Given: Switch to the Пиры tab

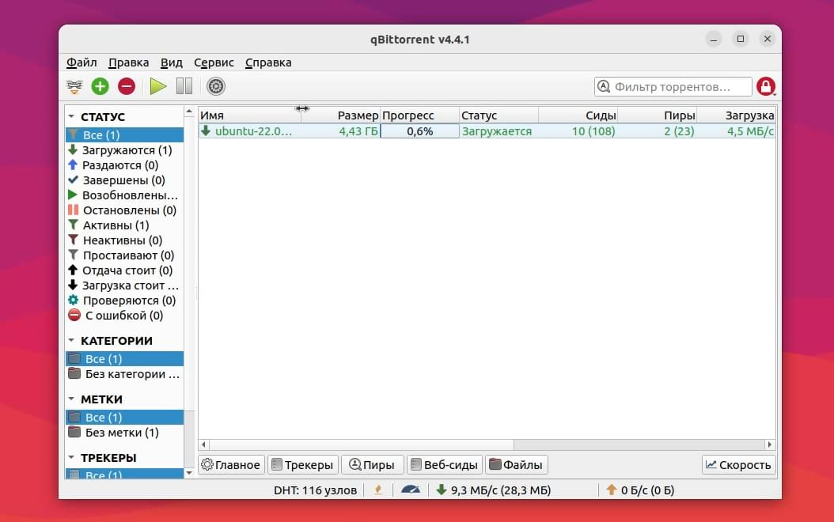Looking at the screenshot, I should coord(373,464).
